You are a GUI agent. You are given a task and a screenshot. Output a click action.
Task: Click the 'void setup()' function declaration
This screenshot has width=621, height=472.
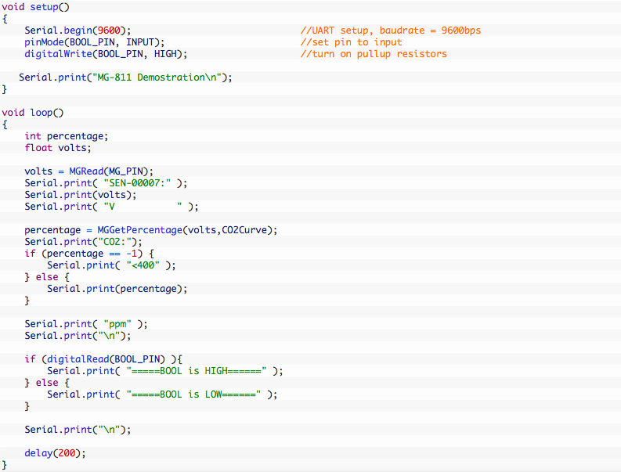tap(36, 7)
